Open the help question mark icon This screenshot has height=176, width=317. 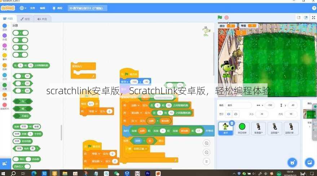(314, 8)
